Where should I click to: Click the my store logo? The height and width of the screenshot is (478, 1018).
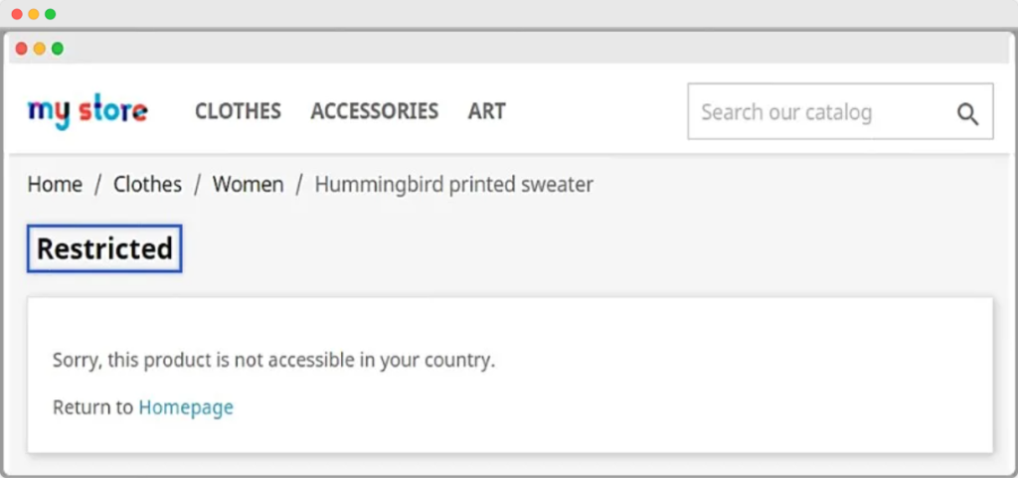(87, 111)
